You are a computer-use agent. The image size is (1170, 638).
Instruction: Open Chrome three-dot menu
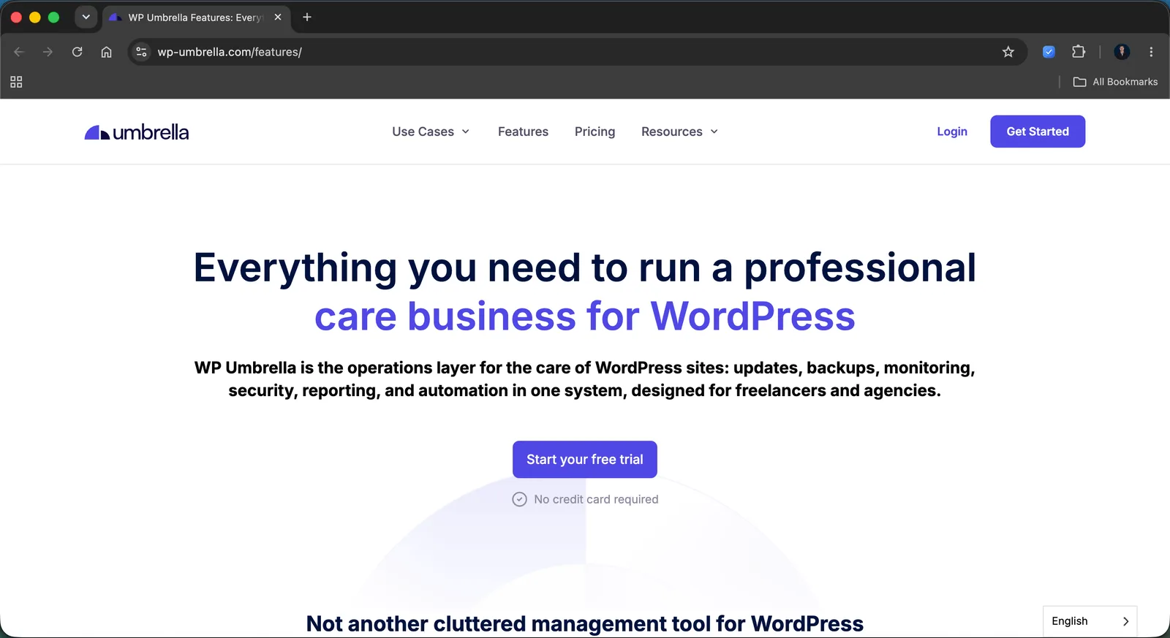point(1151,52)
